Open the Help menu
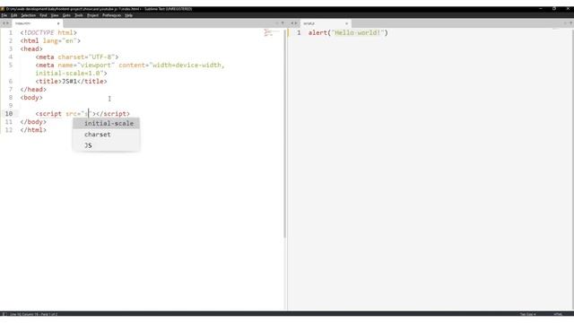 (128, 15)
